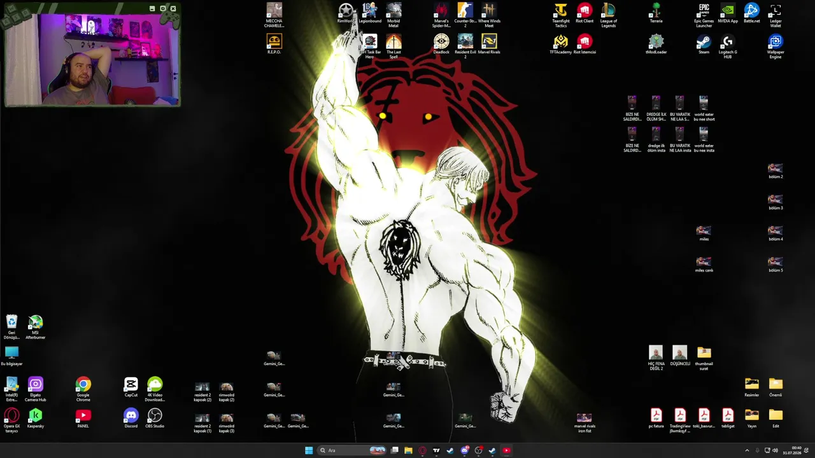Select the TFTAcademy icon

click(561, 45)
